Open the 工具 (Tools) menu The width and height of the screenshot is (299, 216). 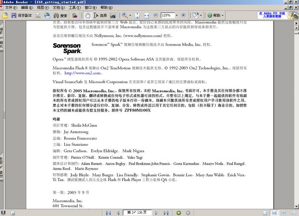pos(73,8)
